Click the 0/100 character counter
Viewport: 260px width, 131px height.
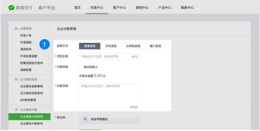tap(134, 107)
